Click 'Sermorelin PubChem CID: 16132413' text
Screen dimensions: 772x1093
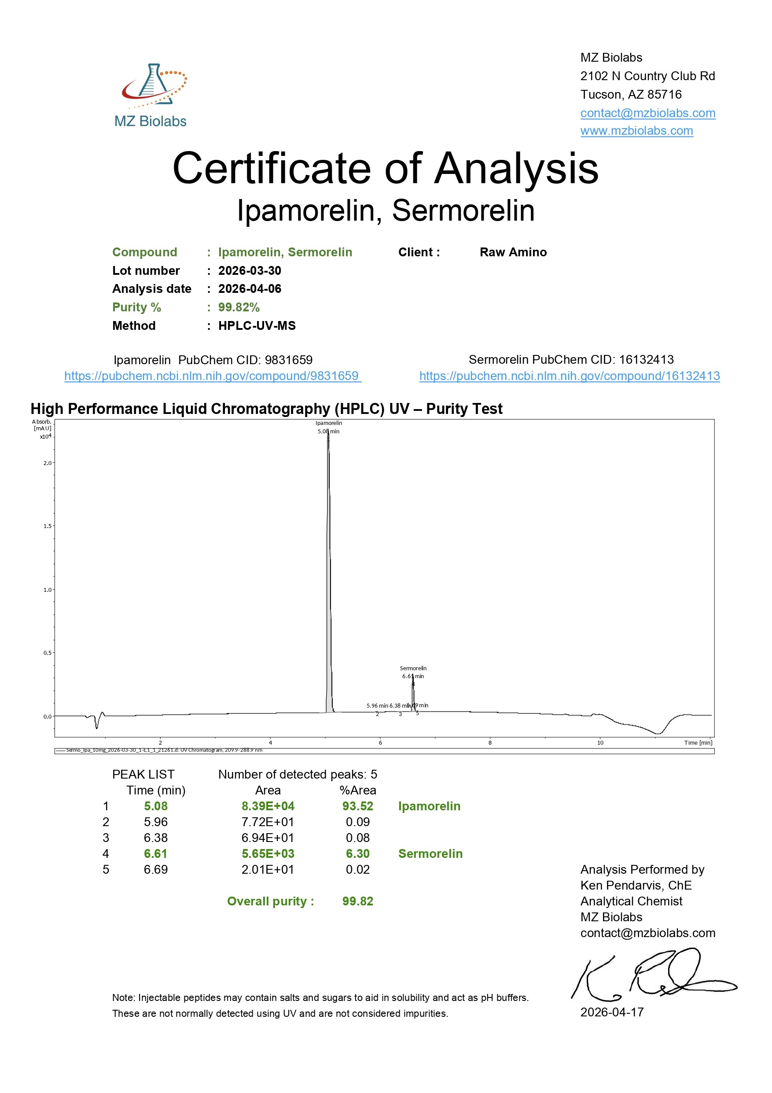point(571,359)
